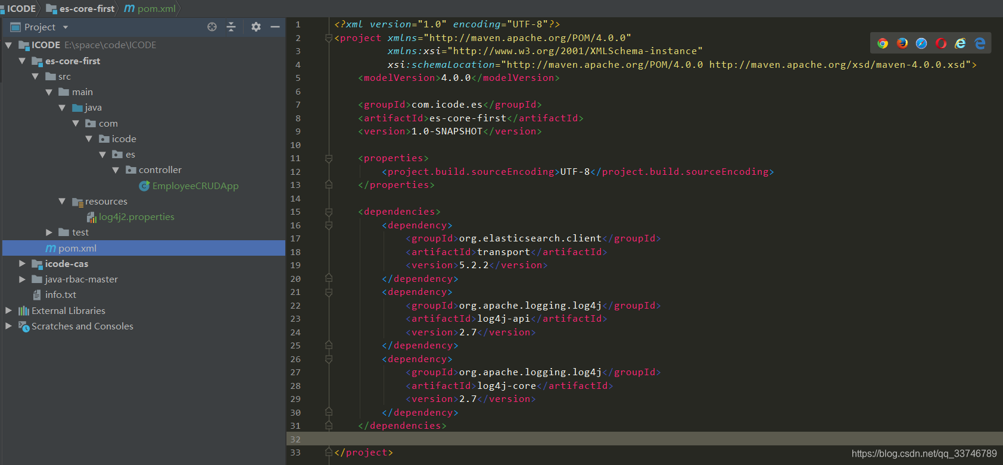Open Project panel settings gear
Viewport: 1003px width, 465px height.
pos(256,27)
